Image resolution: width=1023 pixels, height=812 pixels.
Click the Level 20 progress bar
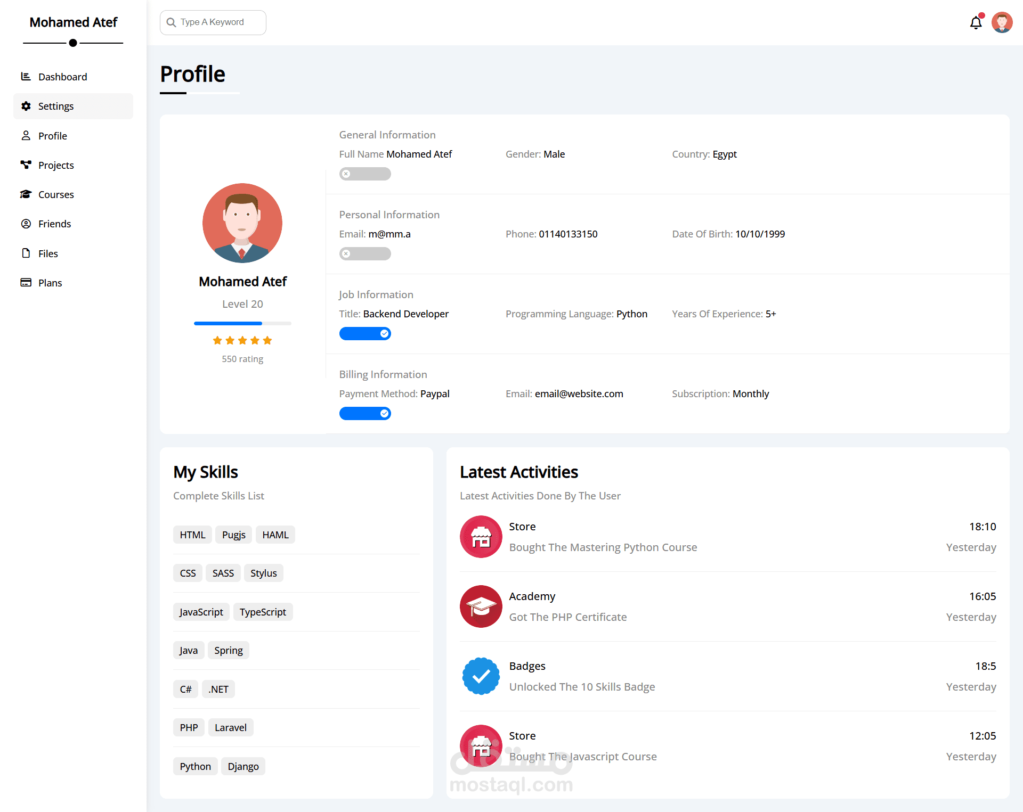pos(242,323)
